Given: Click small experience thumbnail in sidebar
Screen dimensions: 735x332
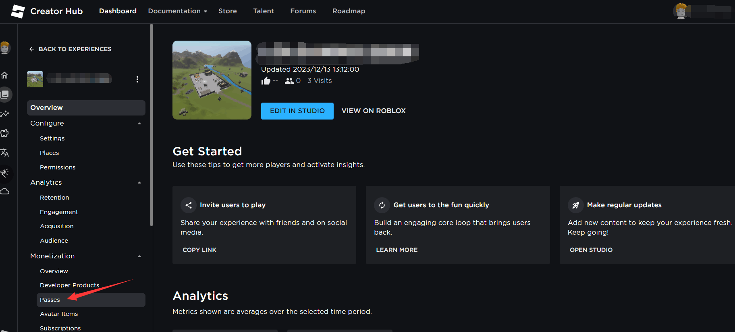Looking at the screenshot, I should tap(35, 79).
